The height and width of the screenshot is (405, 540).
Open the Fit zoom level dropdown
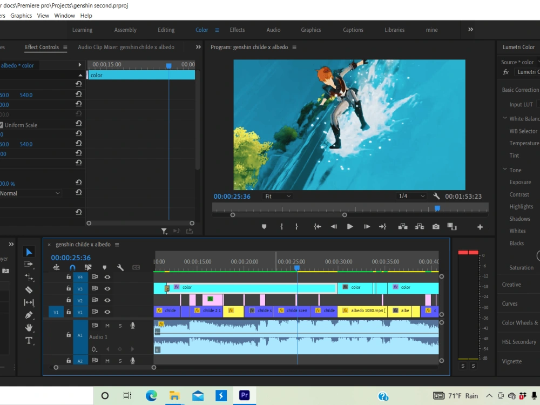[278, 197]
